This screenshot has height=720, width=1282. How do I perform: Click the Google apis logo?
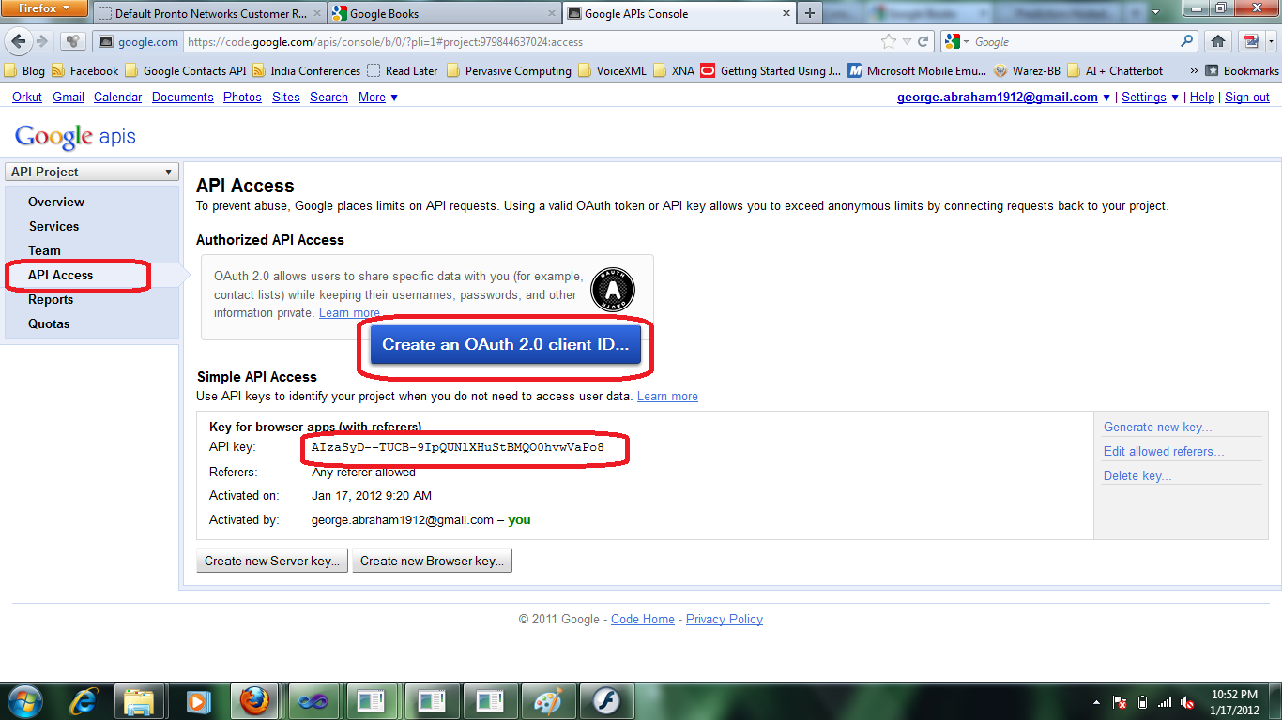point(75,136)
